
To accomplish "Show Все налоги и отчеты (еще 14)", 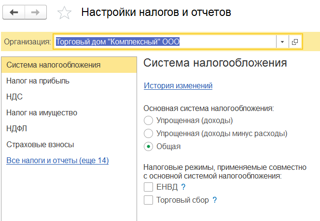I will pyautogui.click(x=57, y=160).
